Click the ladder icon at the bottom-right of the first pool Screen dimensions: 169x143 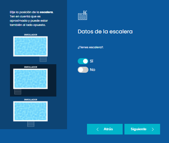click(x=43, y=59)
